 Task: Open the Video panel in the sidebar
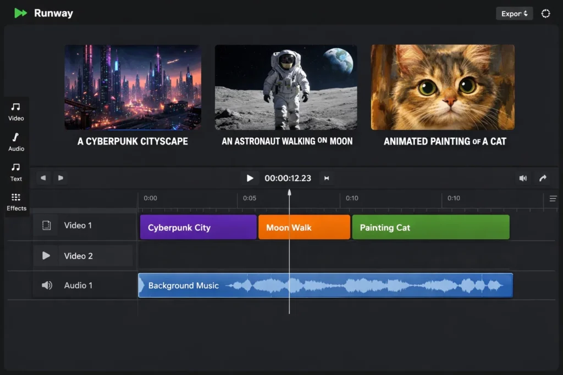coord(15,111)
